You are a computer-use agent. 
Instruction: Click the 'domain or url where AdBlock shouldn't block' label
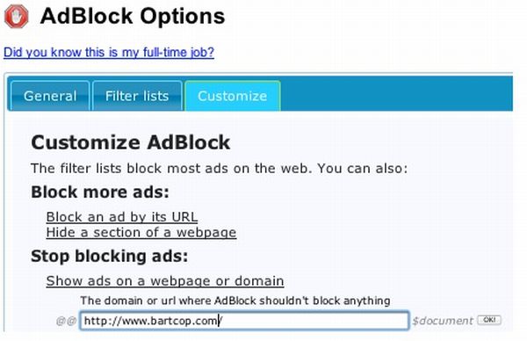coord(235,301)
